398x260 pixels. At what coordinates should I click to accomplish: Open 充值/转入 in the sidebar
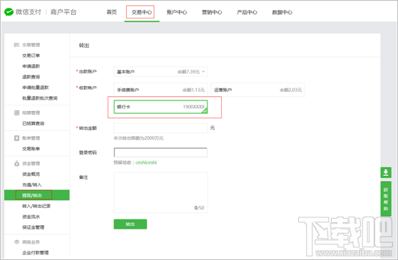tap(32, 184)
